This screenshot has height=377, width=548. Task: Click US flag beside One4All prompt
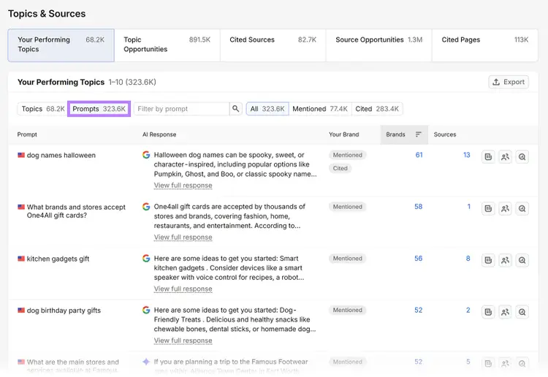21,207
